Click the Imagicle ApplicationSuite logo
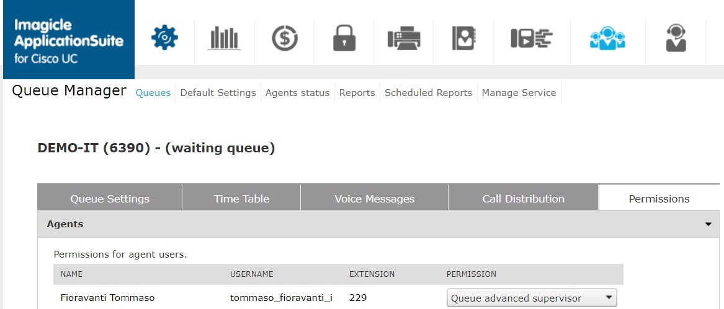Image resolution: width=724 pixels, height=309 pixels. point(67,40)
